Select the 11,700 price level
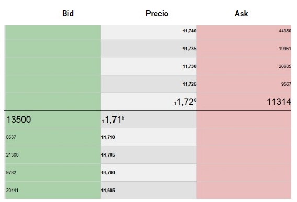Screen dimensions: 297x202 tap(108, 172)
